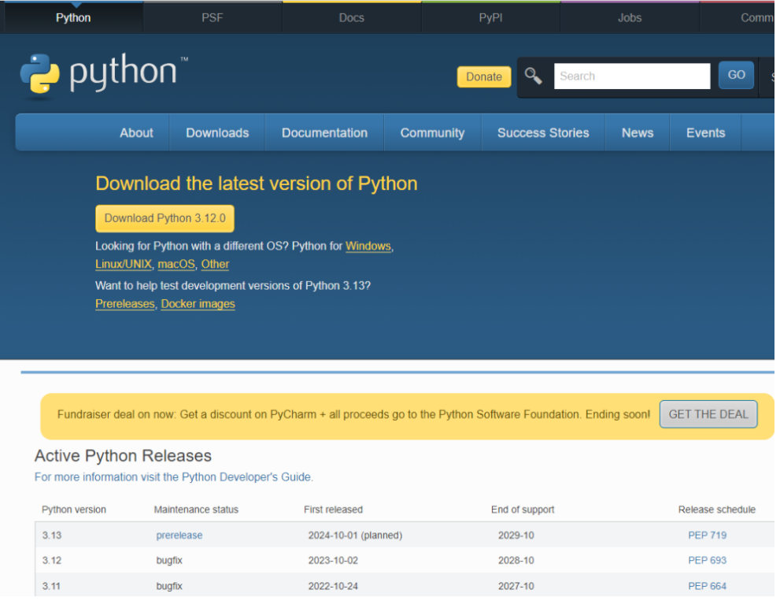The height and width of the screenshot is (601, 780).
Task: Follow the Linux/UNIX link
Action: [x=124, y=264]
